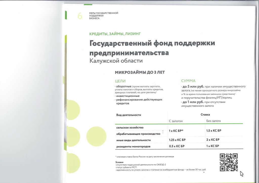
Task: Click the header 'Меры государственной поддержки бизнеса'
Action: point(103,16)
